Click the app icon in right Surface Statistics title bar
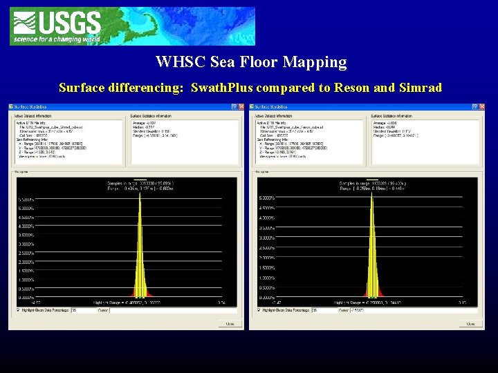Screen dimensions: 498x373 (252, 106)
